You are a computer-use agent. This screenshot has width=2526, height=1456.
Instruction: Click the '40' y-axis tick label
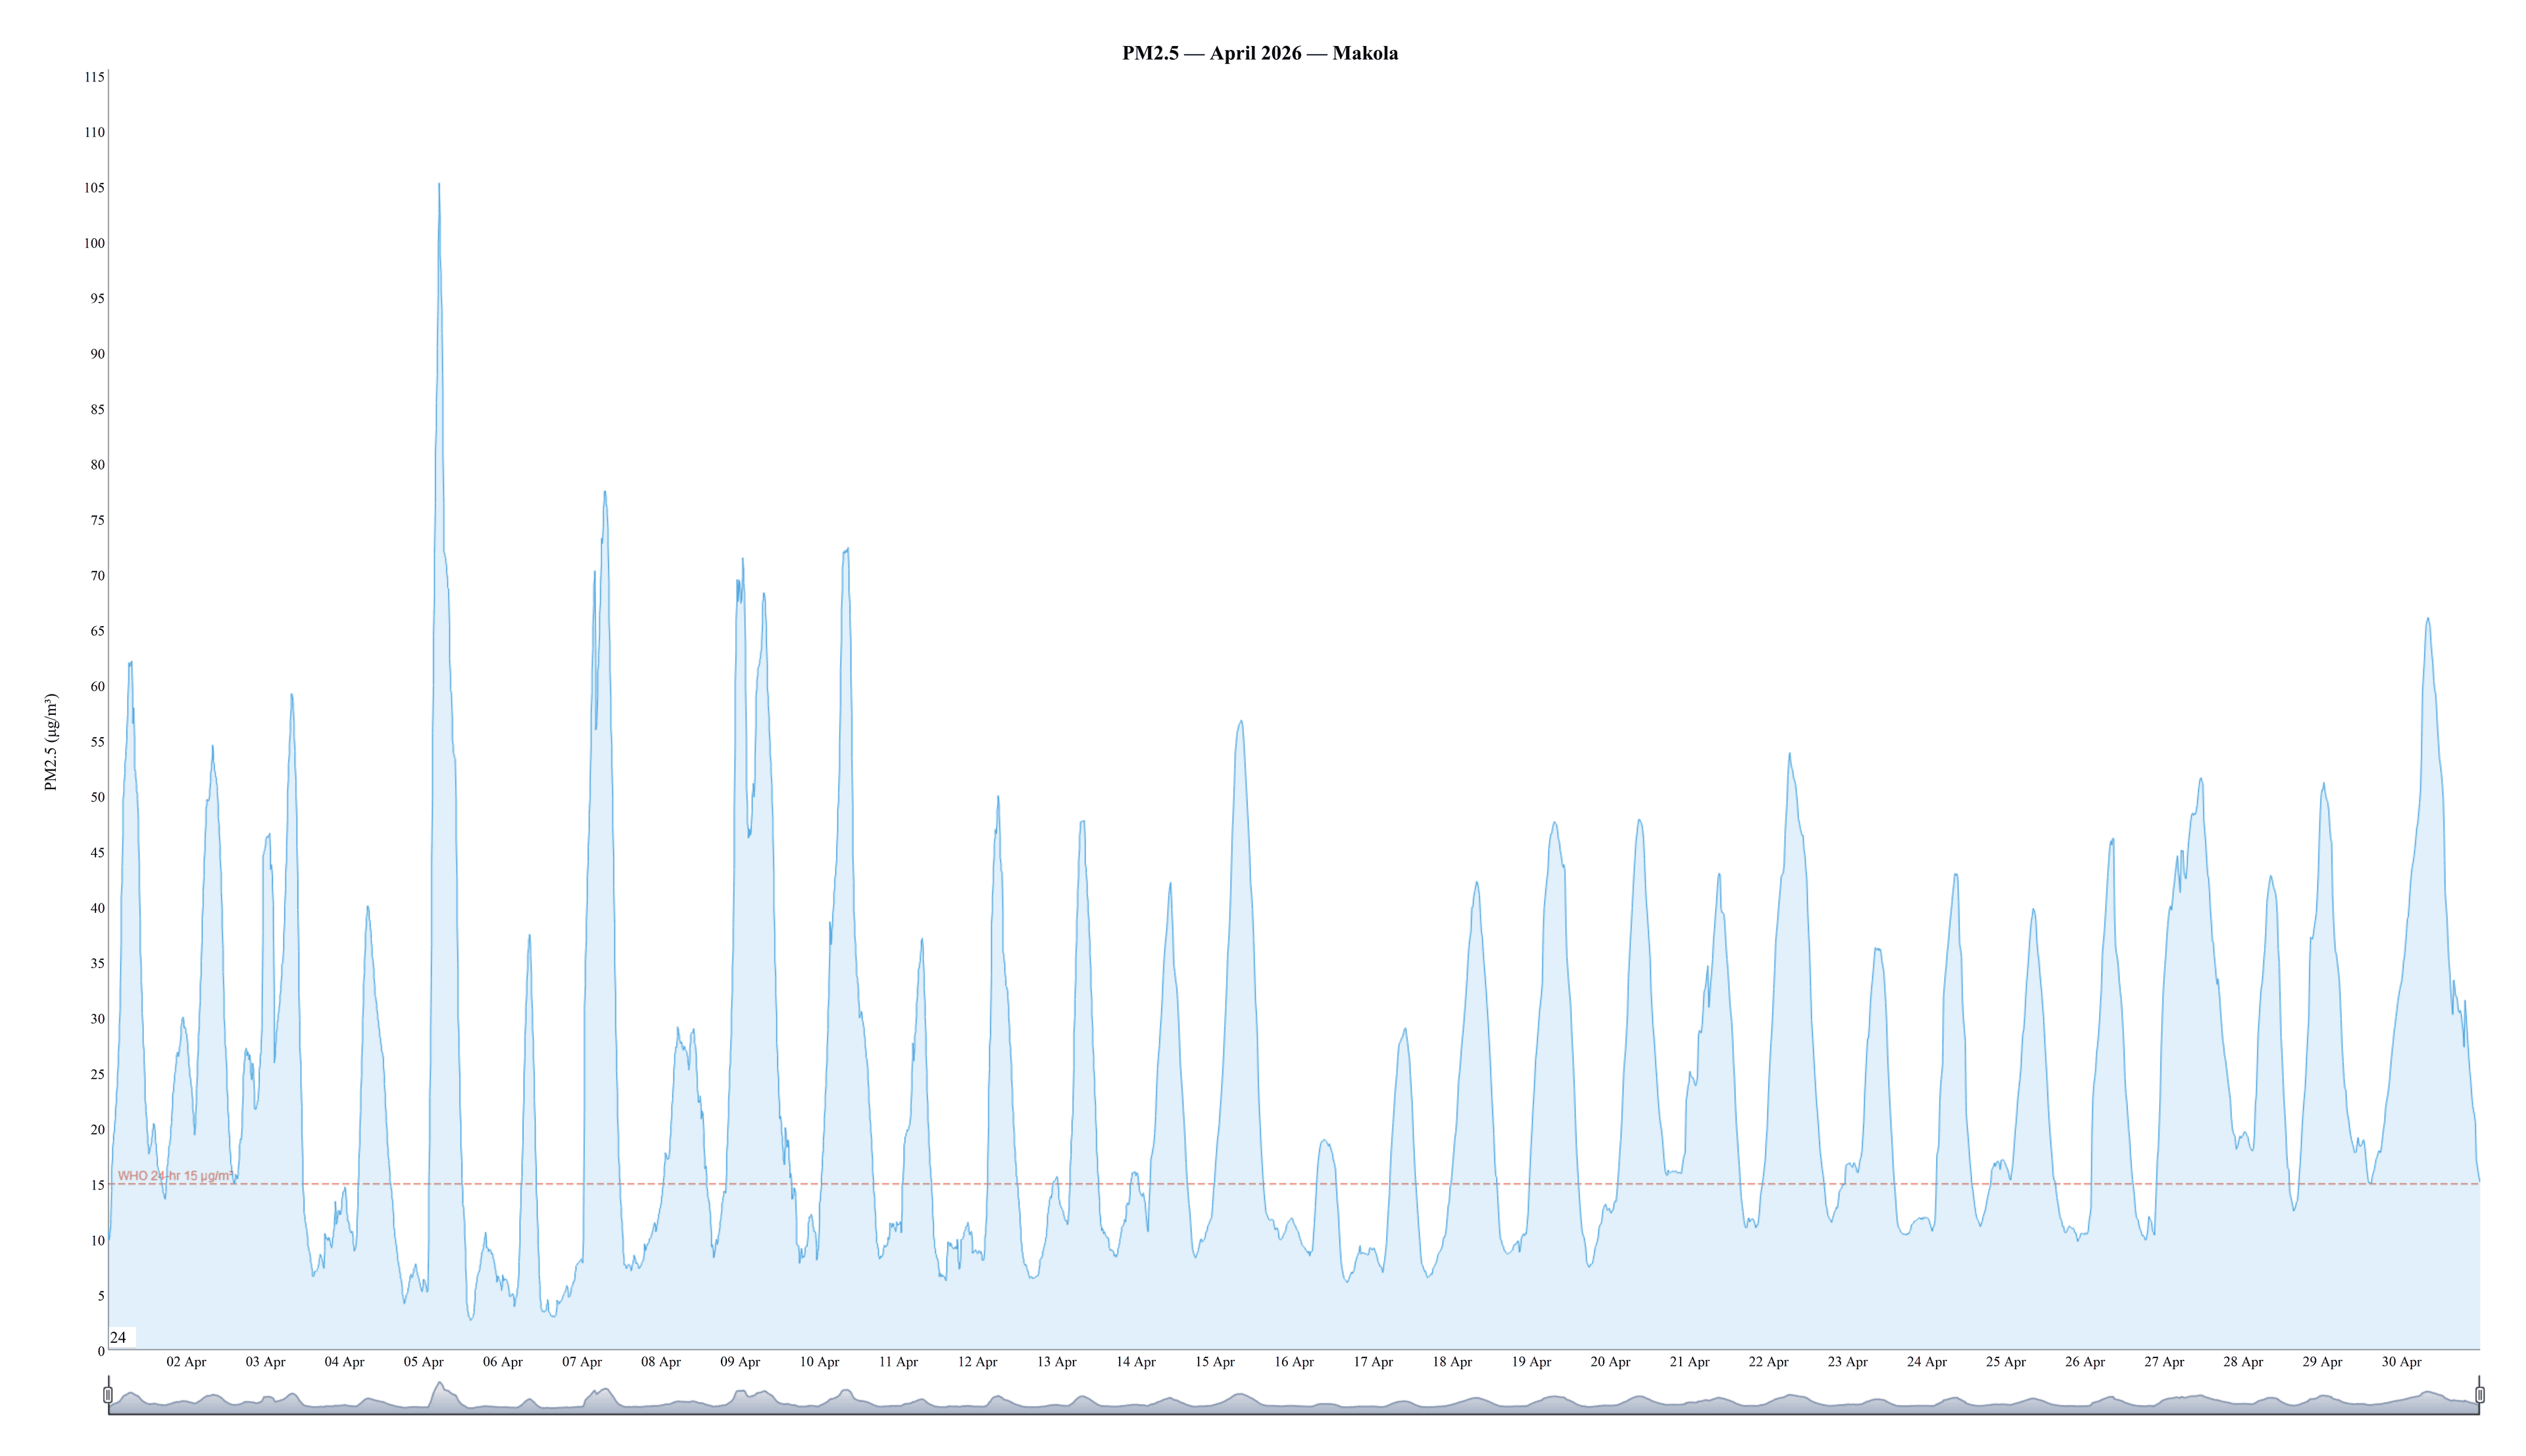[97, 908]
